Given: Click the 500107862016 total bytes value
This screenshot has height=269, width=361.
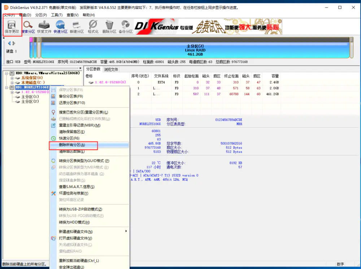Looking at the screenshot, I should (231, 144).
